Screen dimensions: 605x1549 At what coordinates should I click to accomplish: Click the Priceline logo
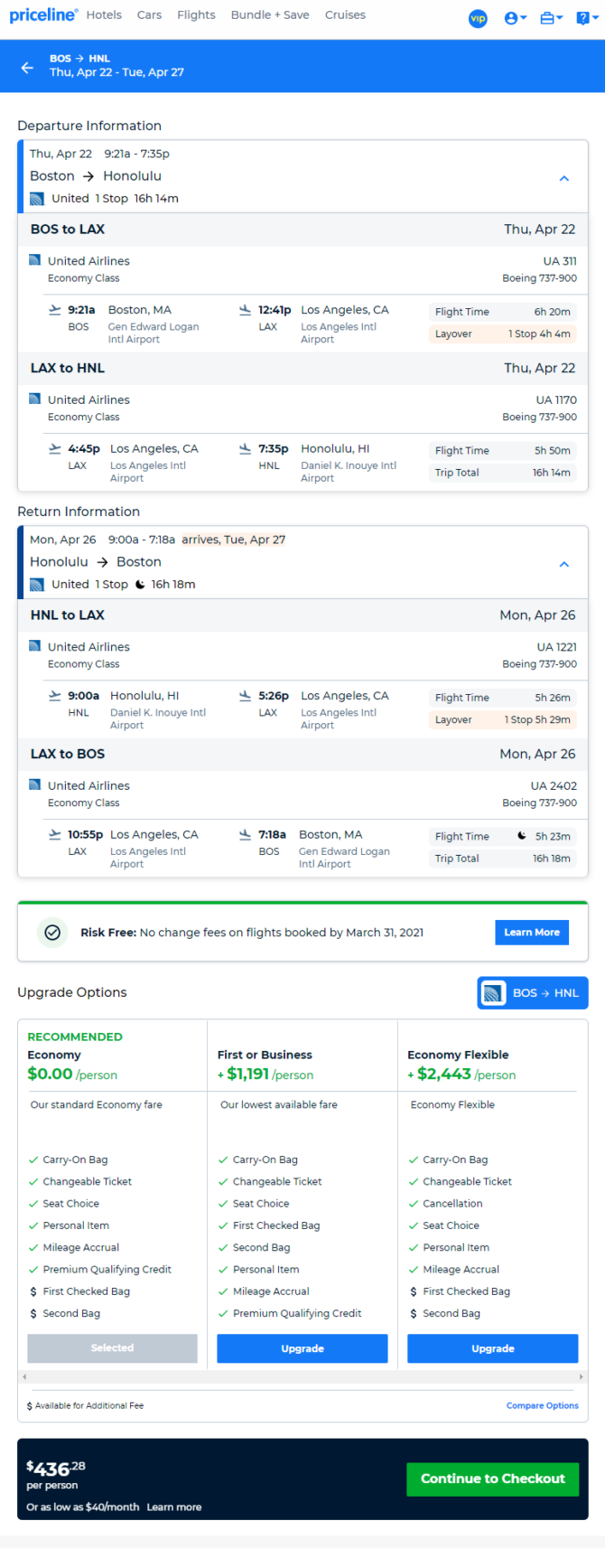[x=42, y=14]
